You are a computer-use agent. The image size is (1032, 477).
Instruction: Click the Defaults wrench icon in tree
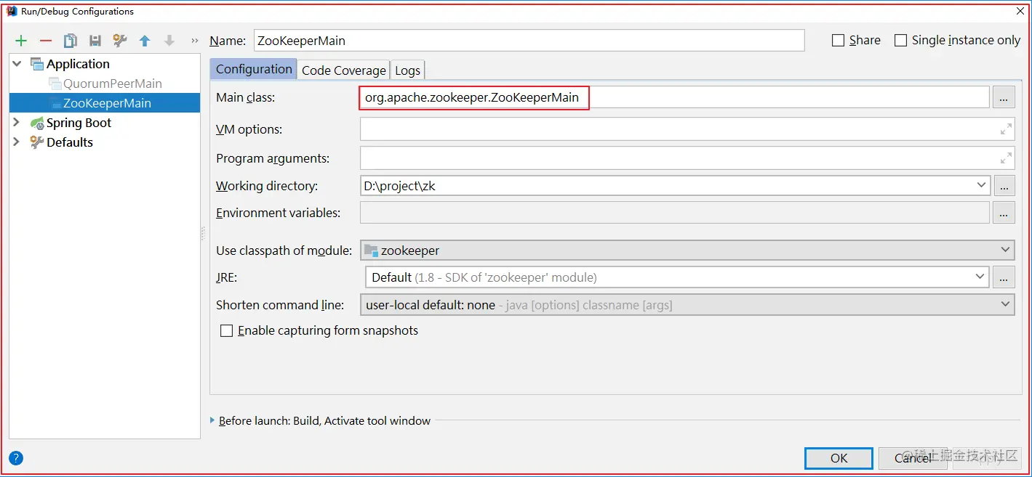tap(37, 142)
